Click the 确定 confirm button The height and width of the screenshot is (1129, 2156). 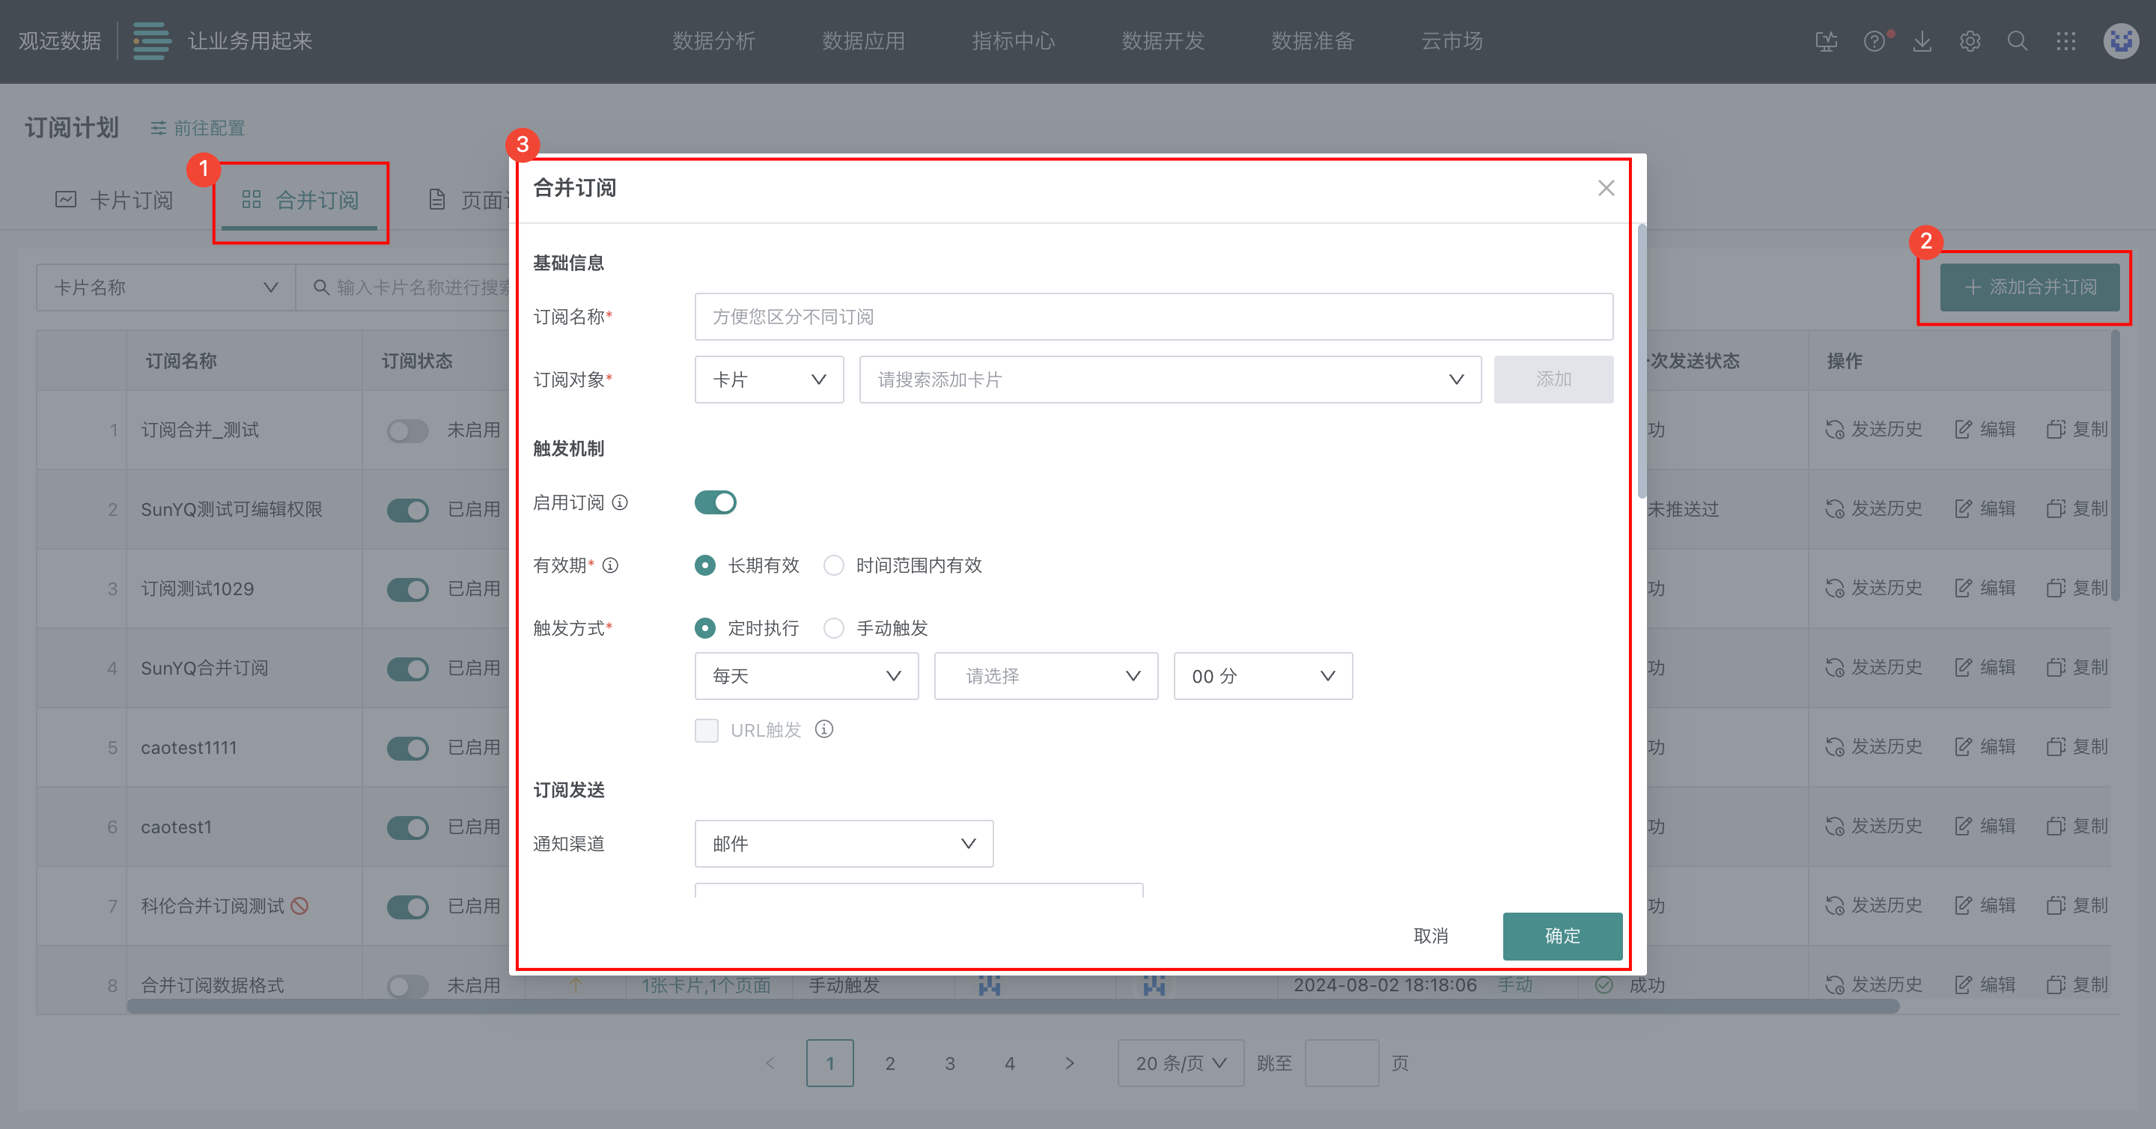pos(1562,935)
